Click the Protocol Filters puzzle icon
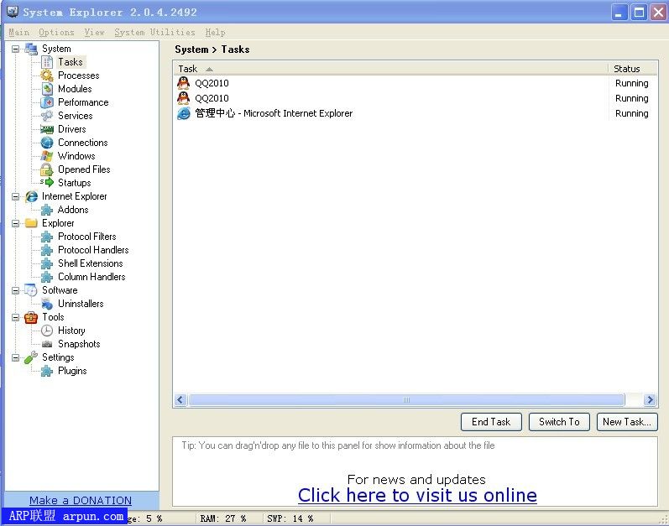 (46, 237)
